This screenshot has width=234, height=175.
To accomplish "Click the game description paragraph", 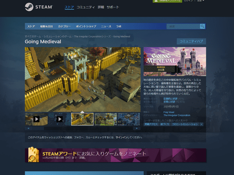I will [x=172, y=87].
